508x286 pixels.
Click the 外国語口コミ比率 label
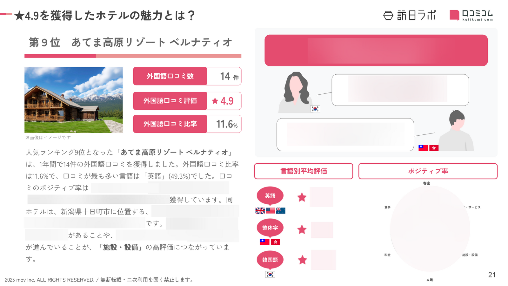(170, 124)
